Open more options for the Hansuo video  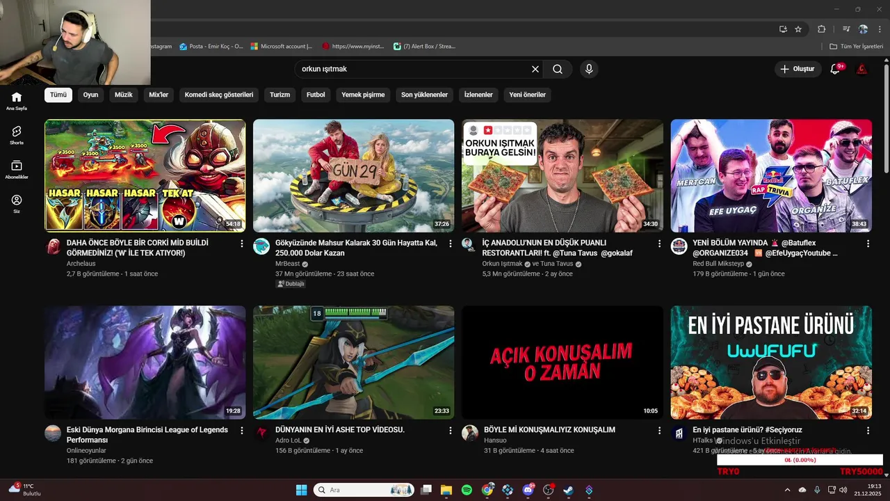(x=659, y=431)
